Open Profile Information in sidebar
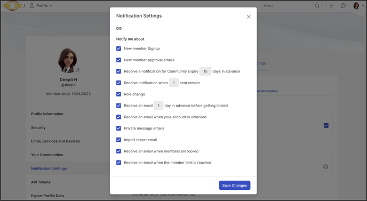Viewport: 367px width, 201px height. (47, 114)
